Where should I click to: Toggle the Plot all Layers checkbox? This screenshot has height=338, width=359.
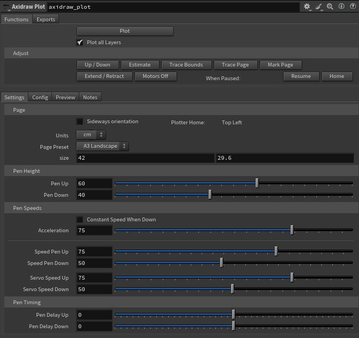[x=80, y=43]
